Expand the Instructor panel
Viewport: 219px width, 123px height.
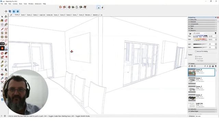click(202, 109)
